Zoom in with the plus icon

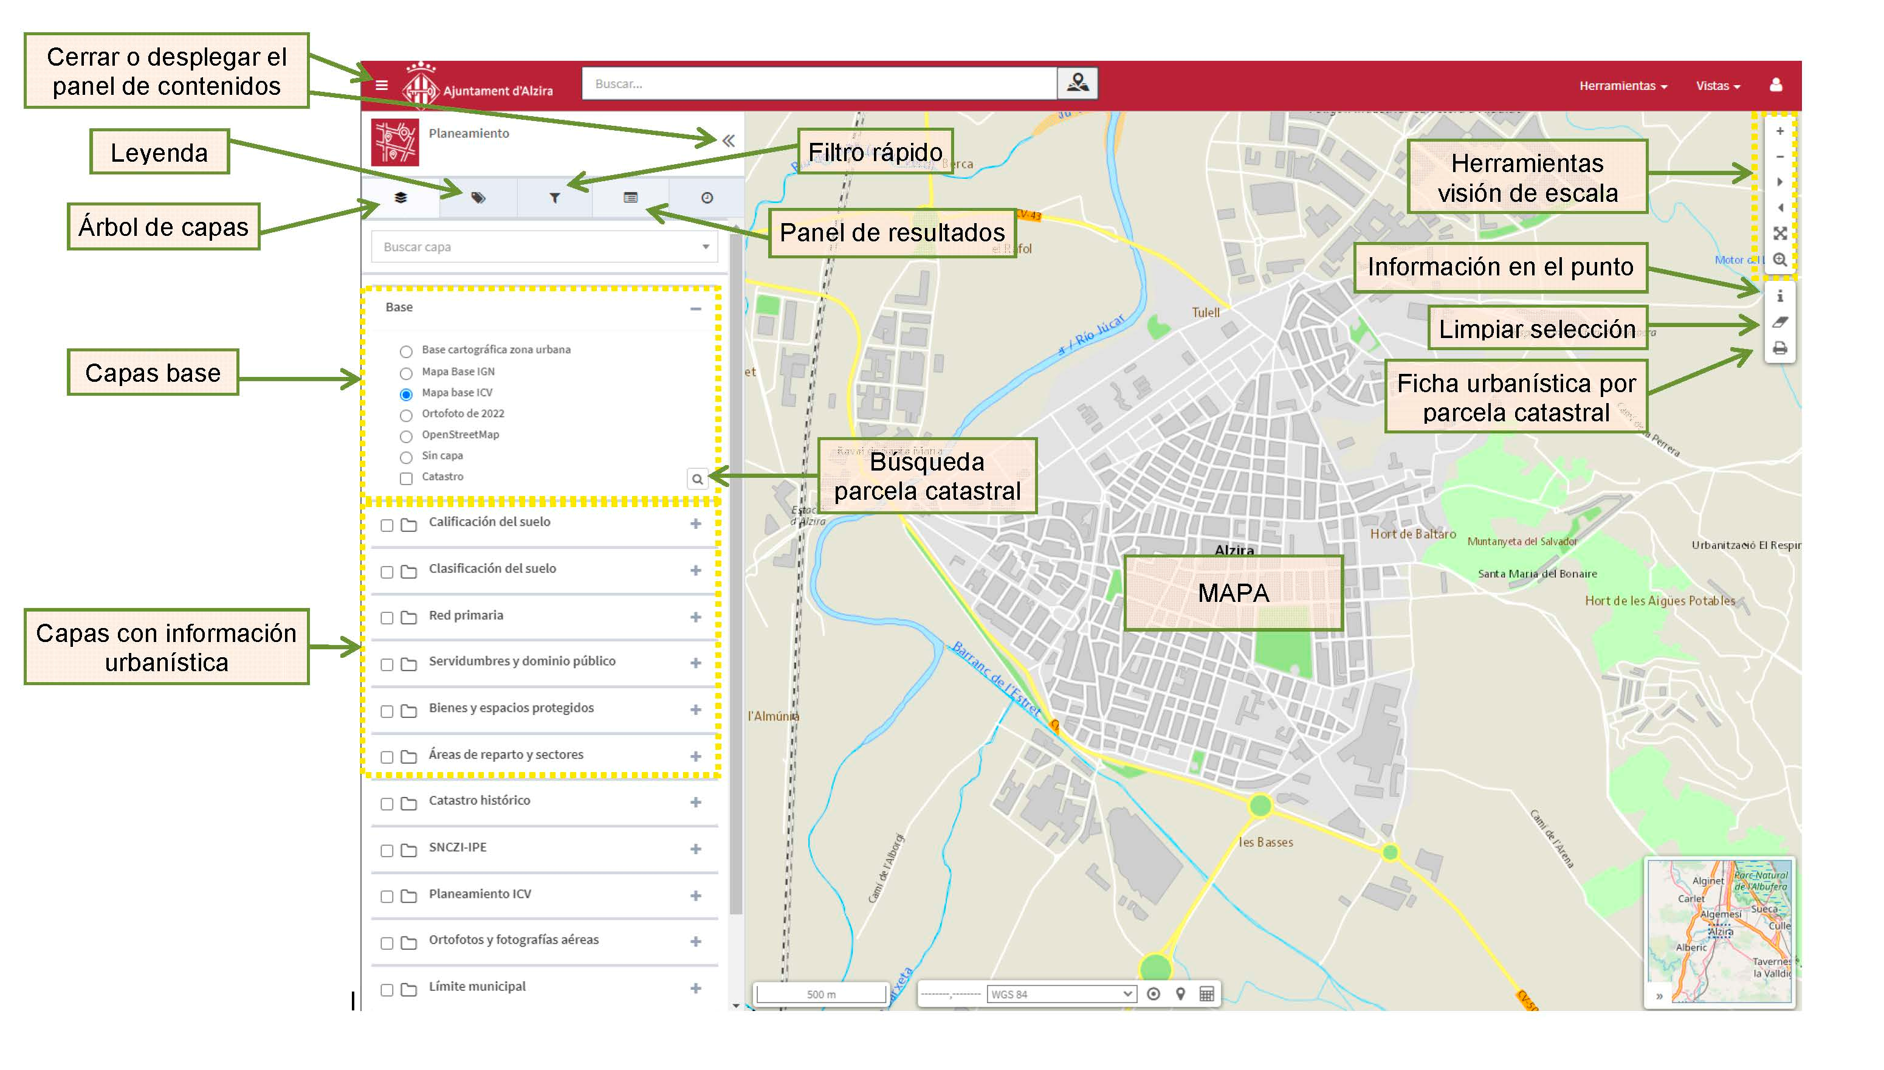[x=1779, y=131]
